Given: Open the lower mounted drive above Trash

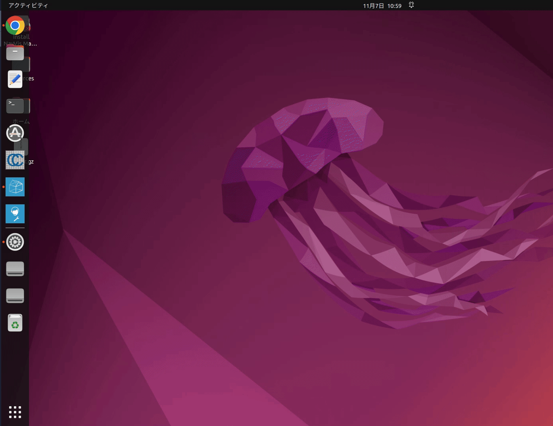Looking at the screenshot, I should (15, 296).
